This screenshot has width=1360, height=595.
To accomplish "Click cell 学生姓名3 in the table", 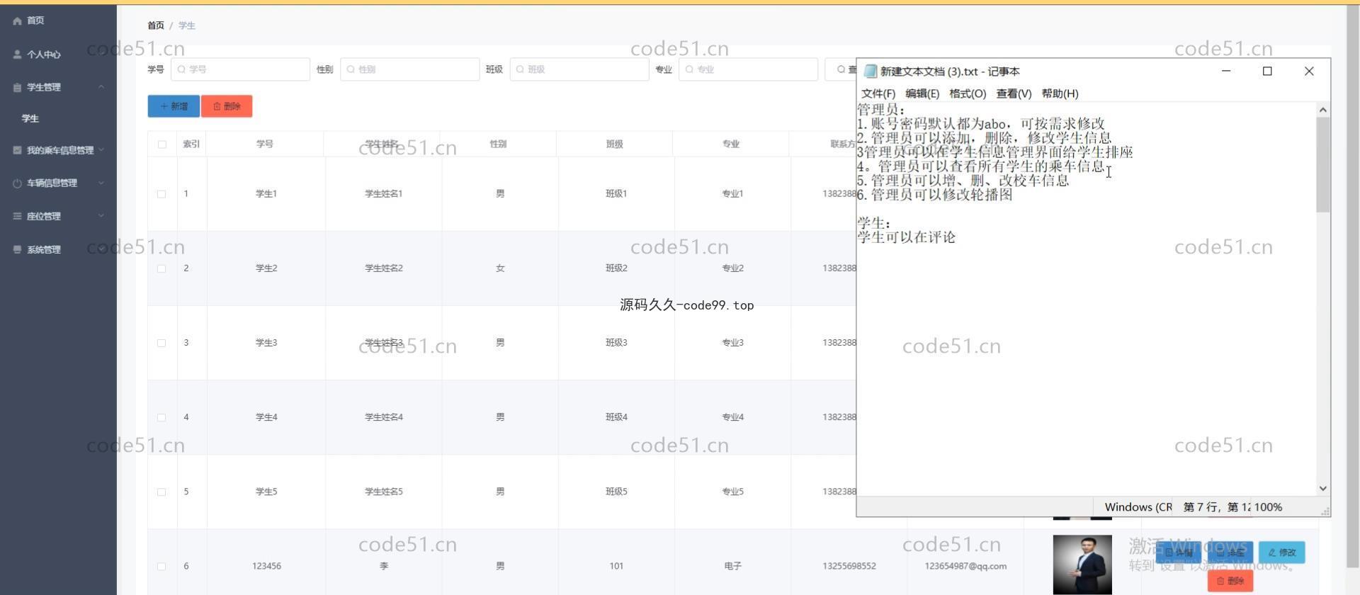I will (x=384, y=343).
